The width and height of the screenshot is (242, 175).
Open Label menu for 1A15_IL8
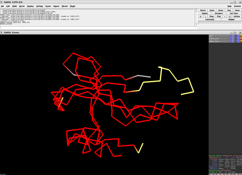[238, 39]
